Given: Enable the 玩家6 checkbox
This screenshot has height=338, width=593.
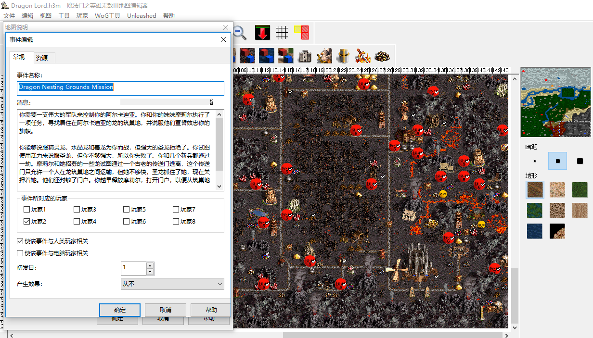Looking at the screenshot, I should pyautogui.click(x=127, y=222).
